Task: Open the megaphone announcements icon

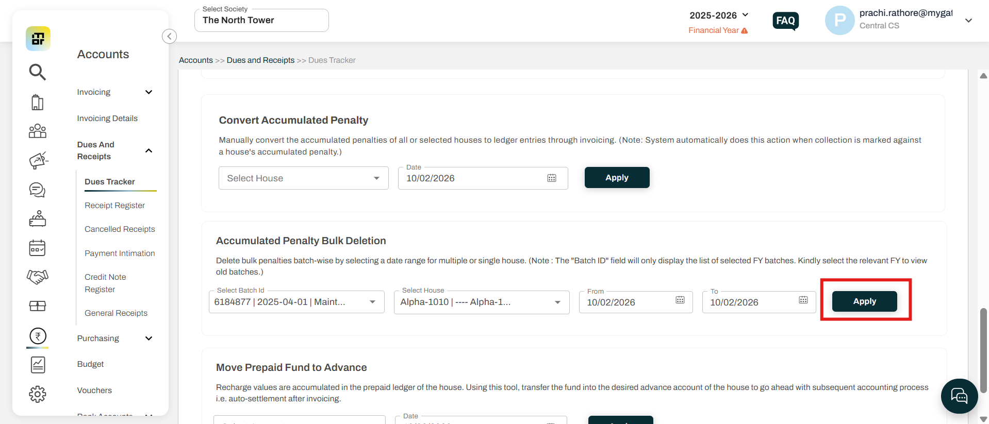Action: pyautogui.click(x=38, y=160)
